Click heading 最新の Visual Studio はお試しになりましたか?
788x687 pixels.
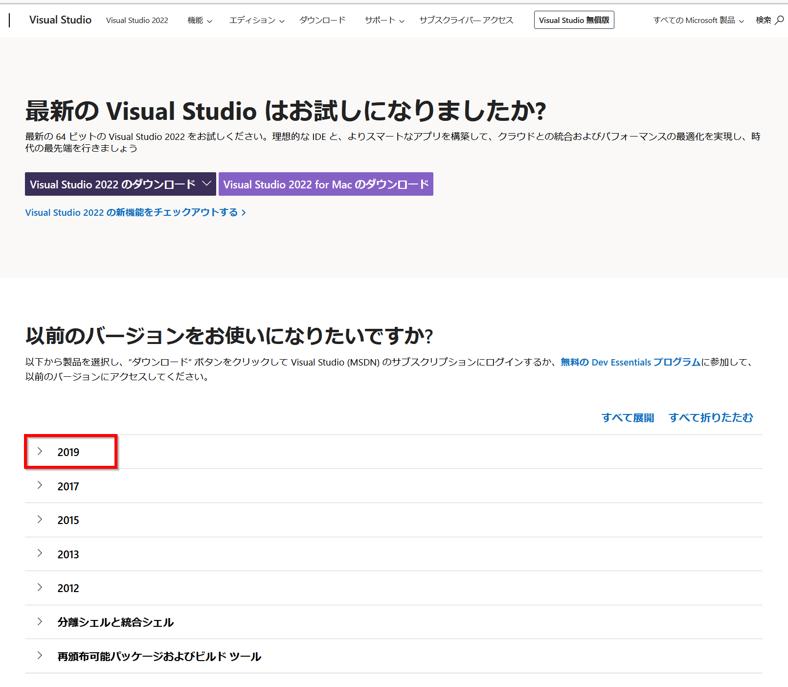286,111
